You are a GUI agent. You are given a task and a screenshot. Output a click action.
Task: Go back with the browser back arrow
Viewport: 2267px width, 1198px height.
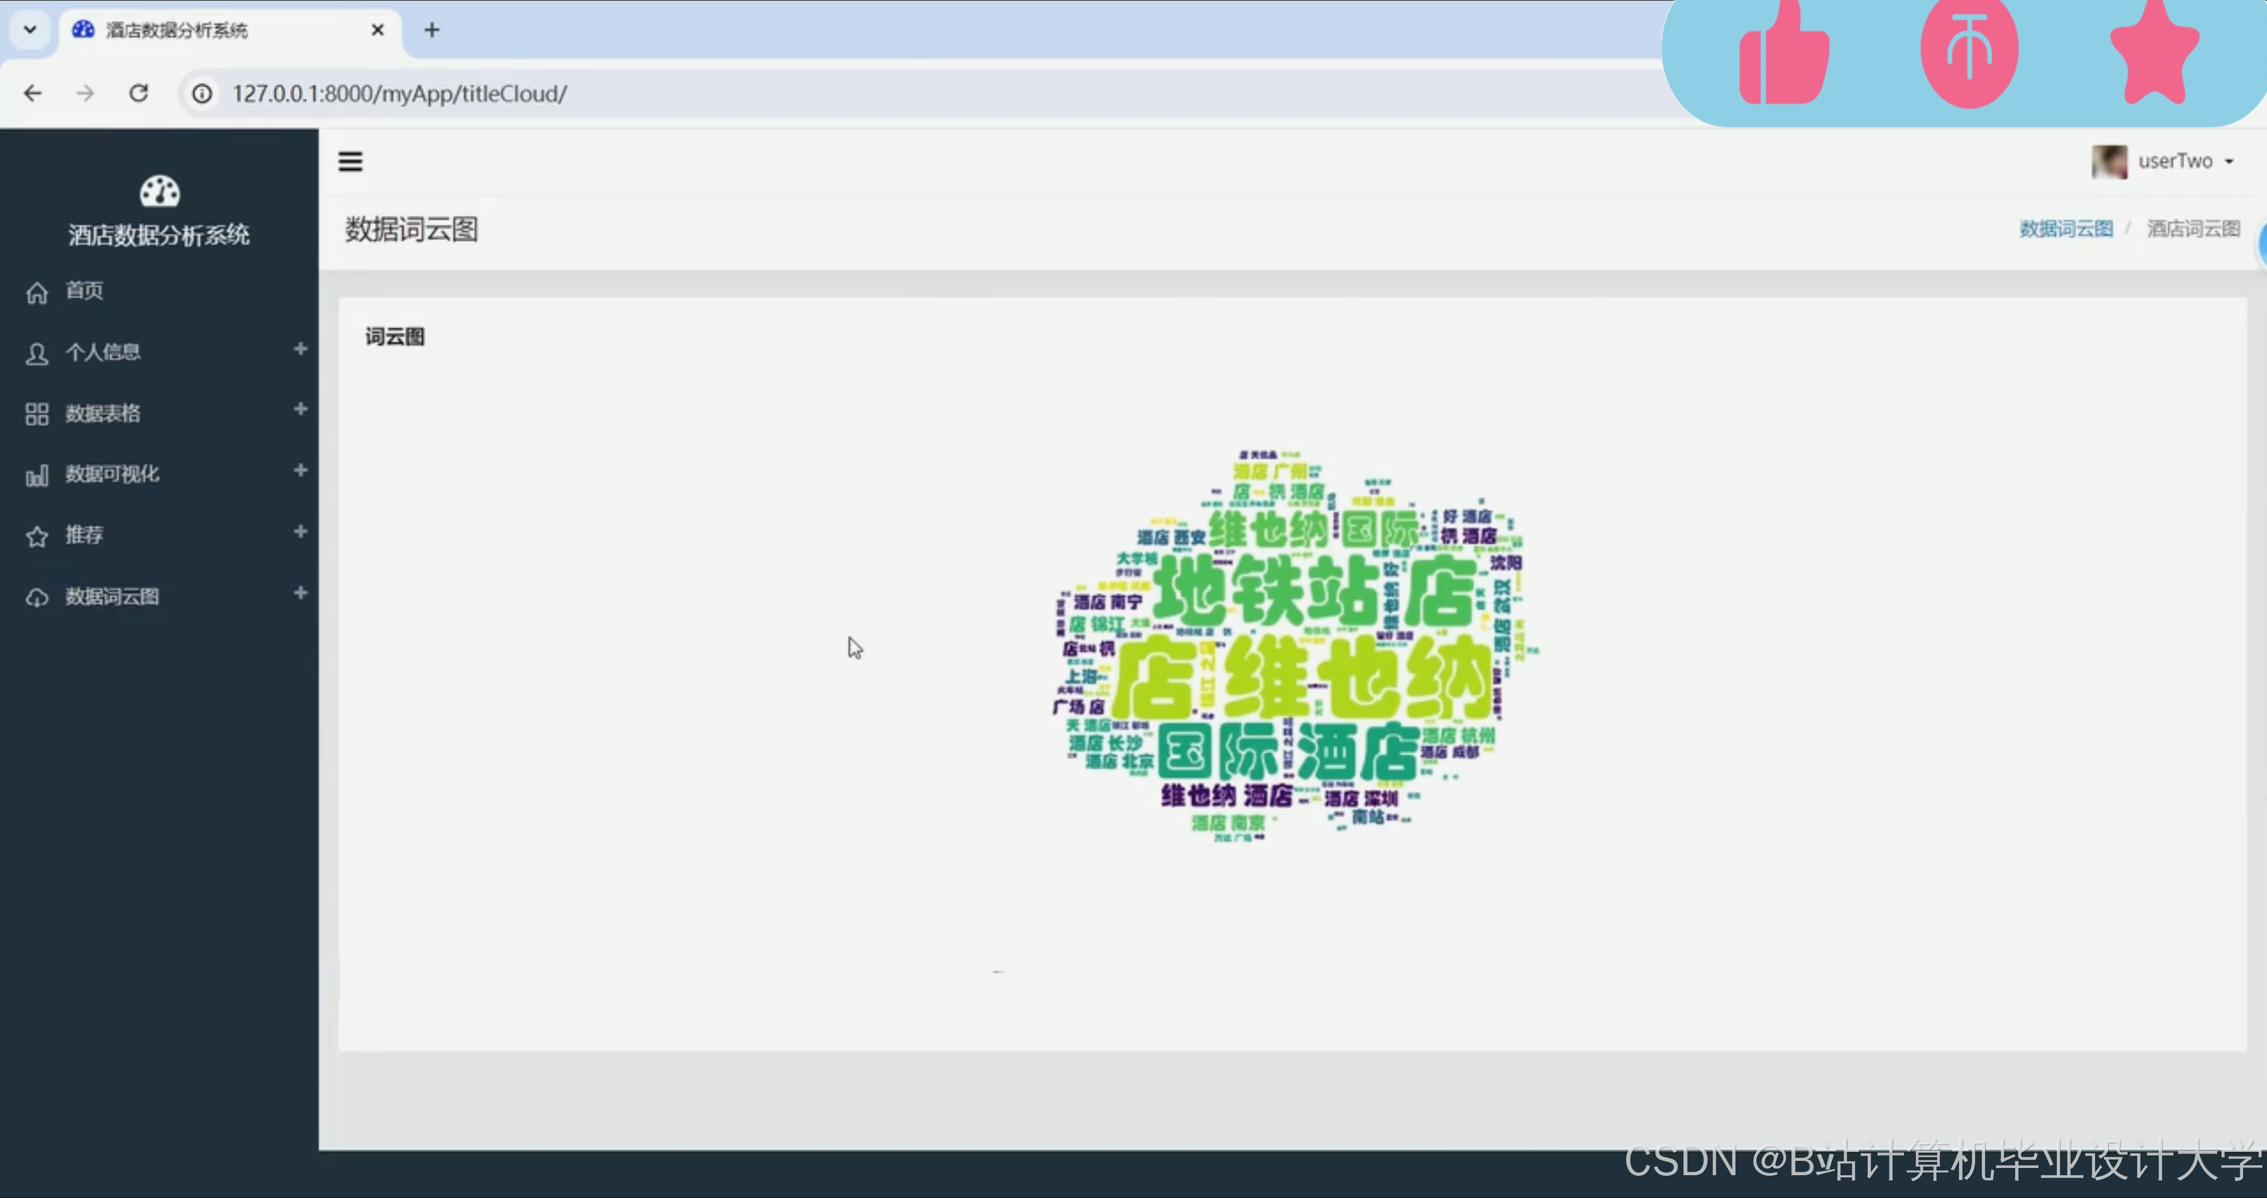point(33,93)
